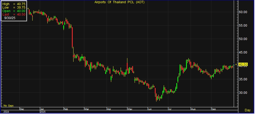Click the 35.00 price axis label
Screen dimensions: 255x114
(x=243, y=79)
